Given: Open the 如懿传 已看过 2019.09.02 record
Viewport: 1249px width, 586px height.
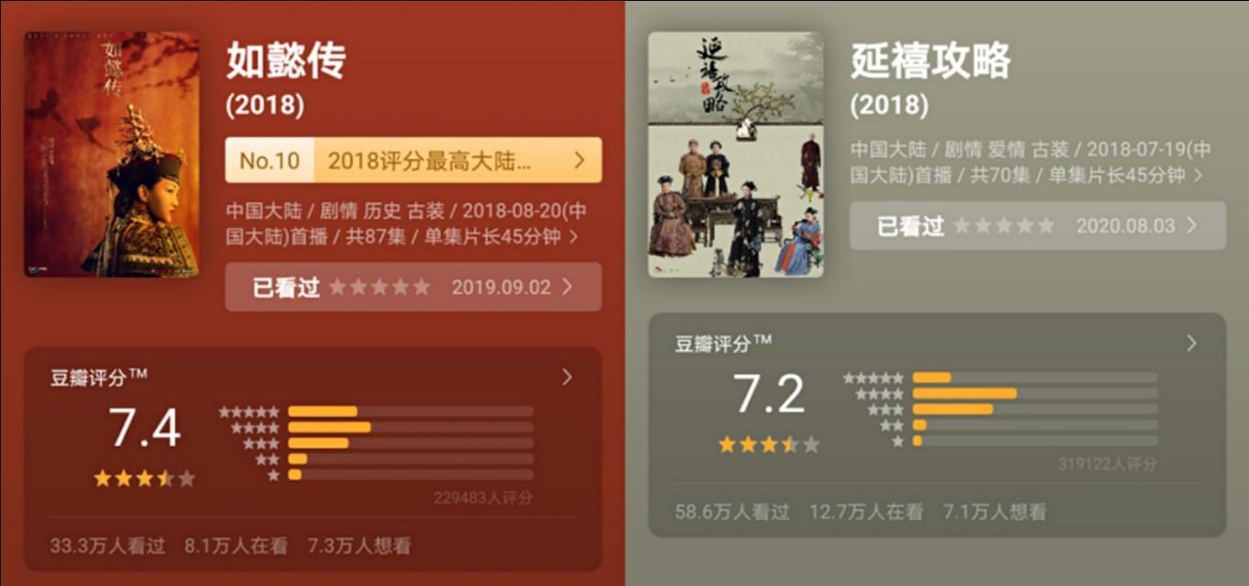Looking at the screenshot, I should pos(414,288).
